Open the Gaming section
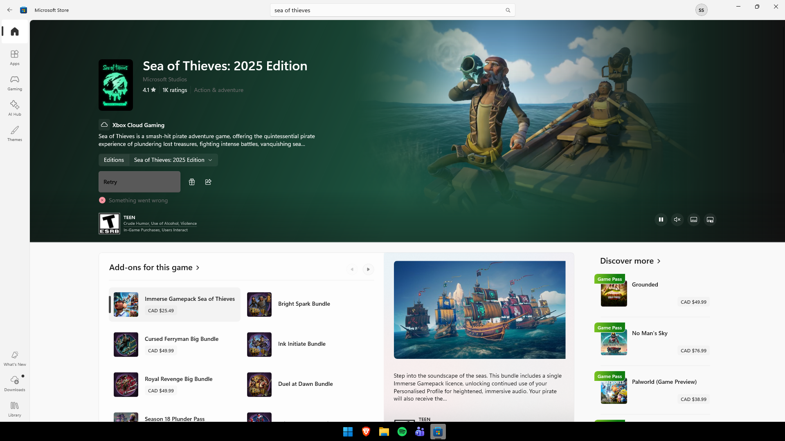785x441 pixels. coord(15,83)
